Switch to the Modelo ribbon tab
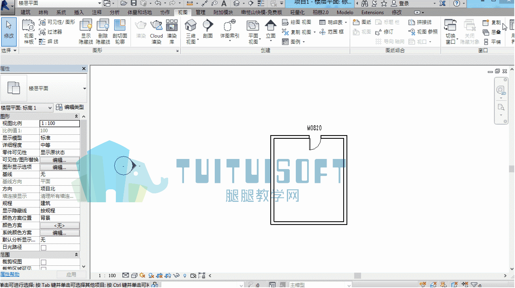Viewport: 515px width, 288px height. (345, 13)
